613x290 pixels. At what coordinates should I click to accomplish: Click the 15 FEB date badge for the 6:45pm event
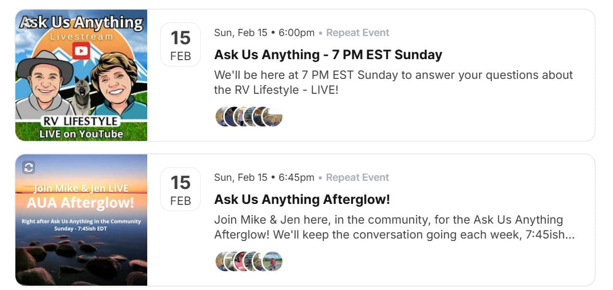tap(180, 189)
